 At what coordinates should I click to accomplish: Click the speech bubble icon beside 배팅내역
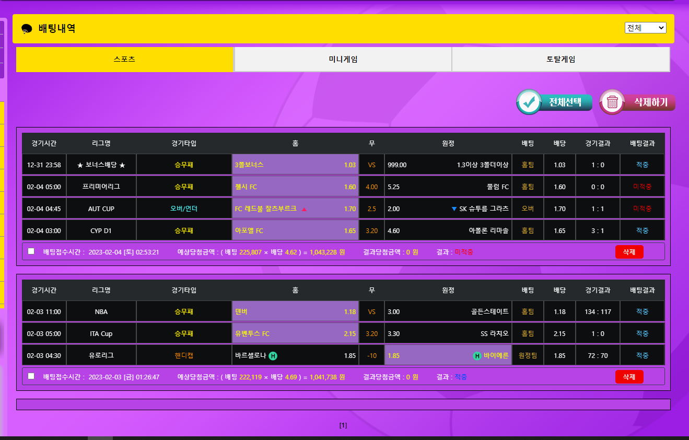[27, 29]
